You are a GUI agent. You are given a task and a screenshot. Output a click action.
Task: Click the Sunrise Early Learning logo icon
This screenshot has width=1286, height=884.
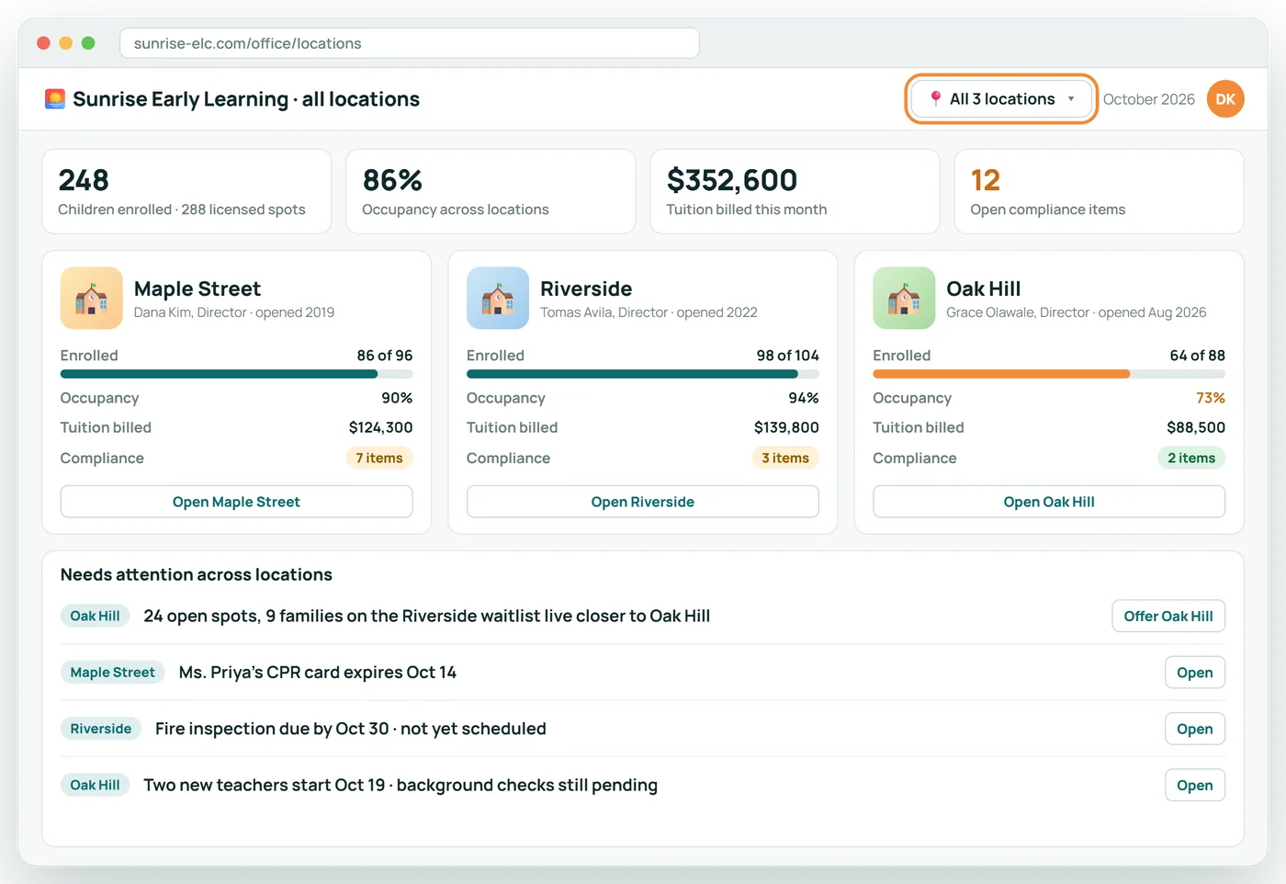[x=55, y=99]
